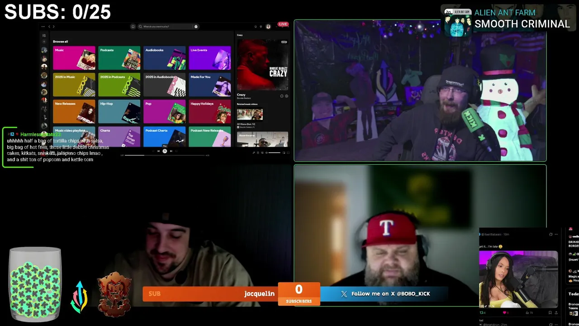The image size is (579, 326).
Task: Skip to previous track
Action: [x=158, y=151]
